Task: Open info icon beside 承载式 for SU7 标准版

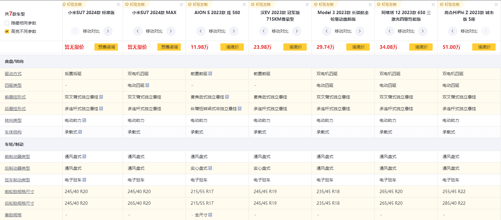Action: click(80, 132)
